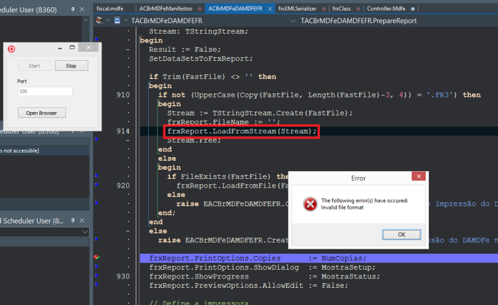Close the top Scheduler User (8360) panel
498x305 pixels.
point(82,9)
